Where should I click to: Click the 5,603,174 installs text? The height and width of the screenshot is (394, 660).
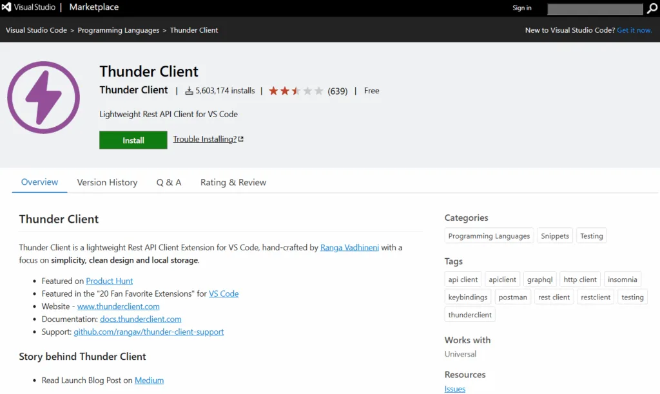point(225,91)
